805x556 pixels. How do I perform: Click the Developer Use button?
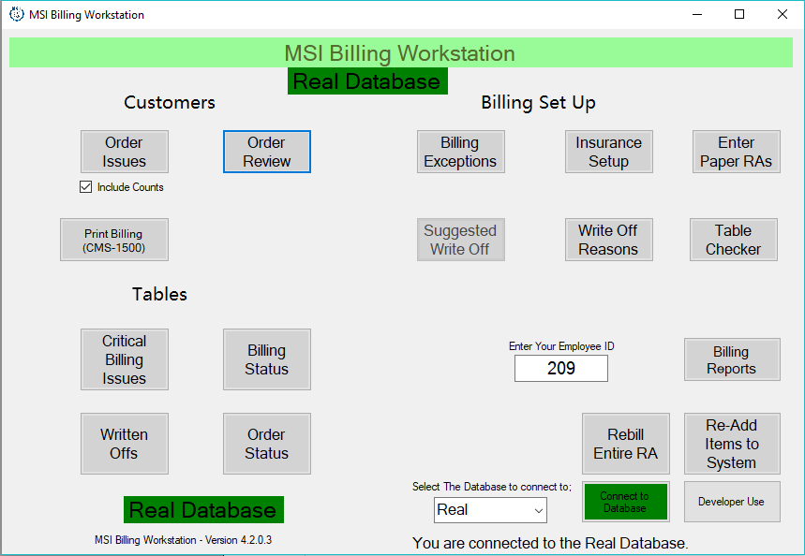tap(731, 502)
